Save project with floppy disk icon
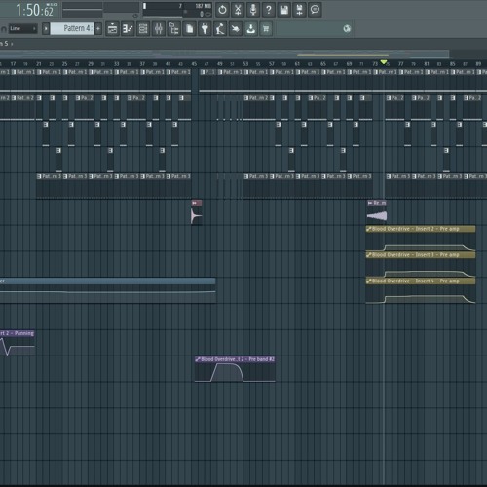The image size is (487, 487). (x=284, y=10)
